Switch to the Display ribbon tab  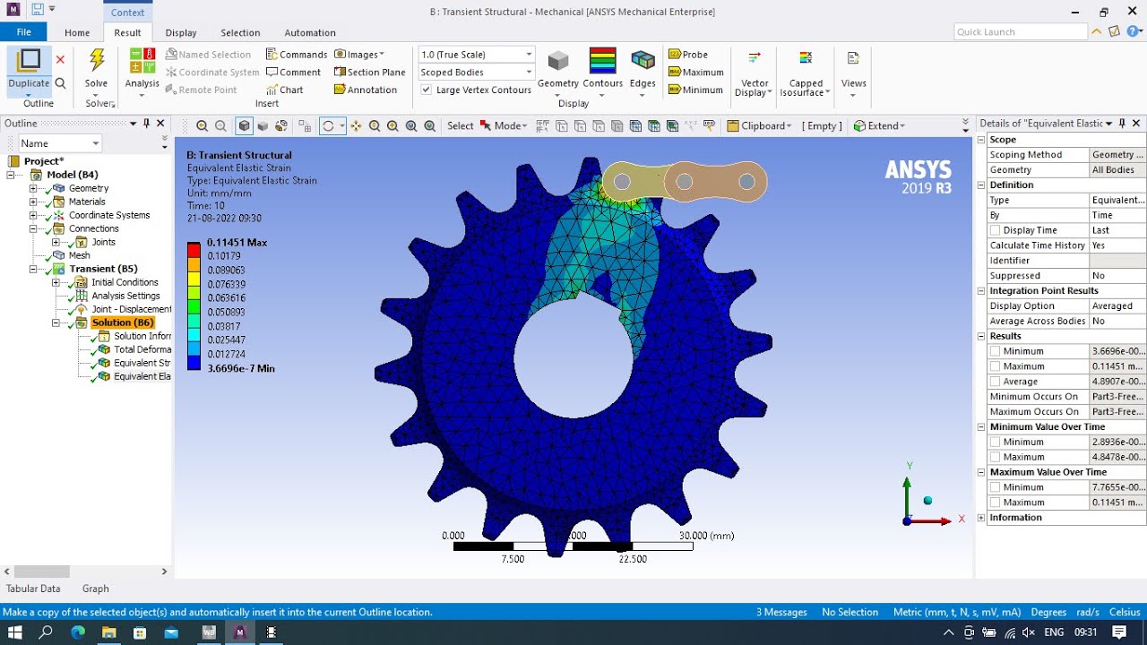click(181, 32)
